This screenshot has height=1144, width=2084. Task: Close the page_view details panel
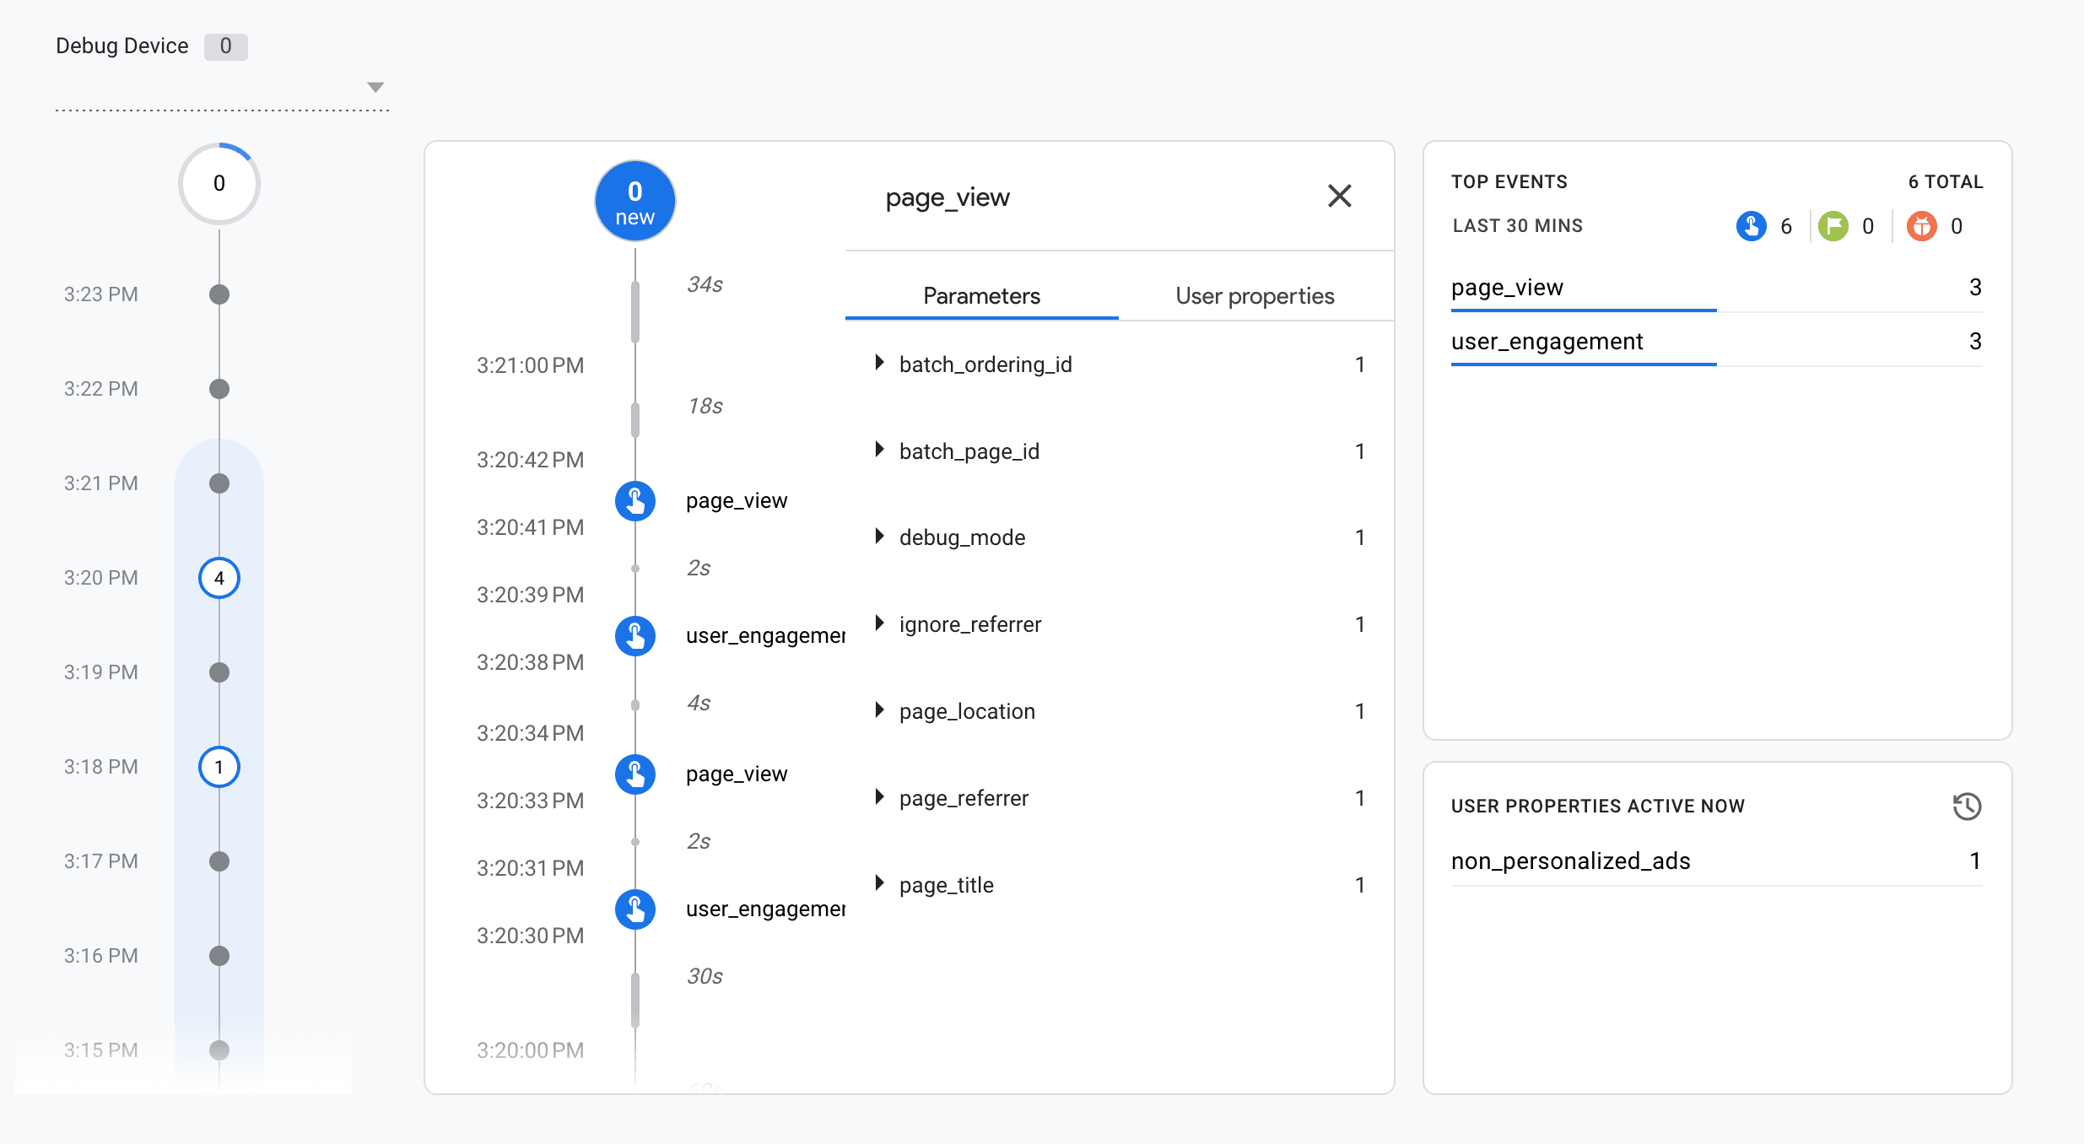point(1340,197)
